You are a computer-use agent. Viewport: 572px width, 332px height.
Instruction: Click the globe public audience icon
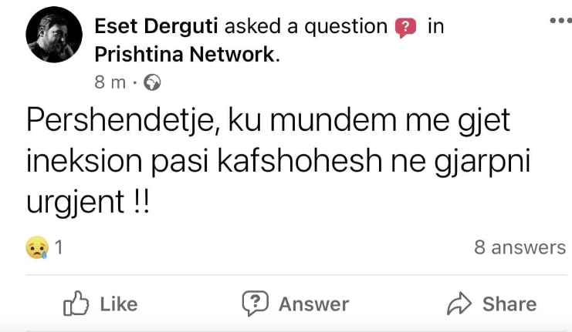(x=152, y=82)
